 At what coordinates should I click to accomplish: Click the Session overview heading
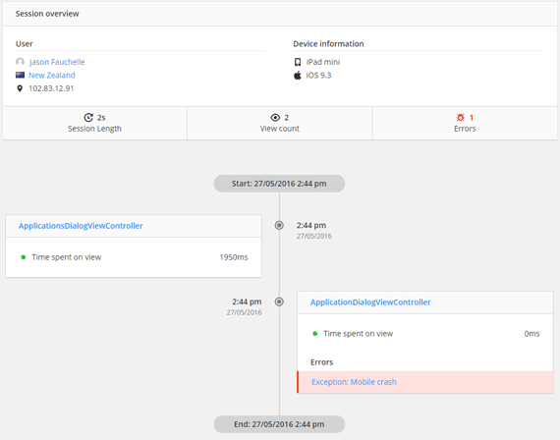[x=47, y=14]
